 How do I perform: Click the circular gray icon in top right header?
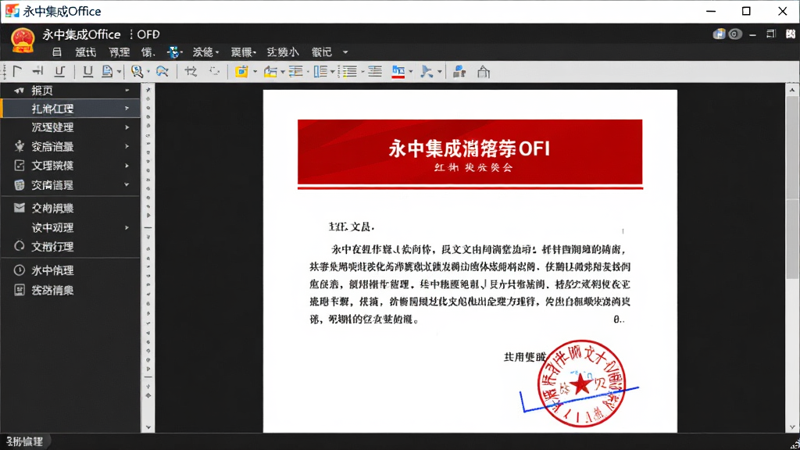[734, 34]
